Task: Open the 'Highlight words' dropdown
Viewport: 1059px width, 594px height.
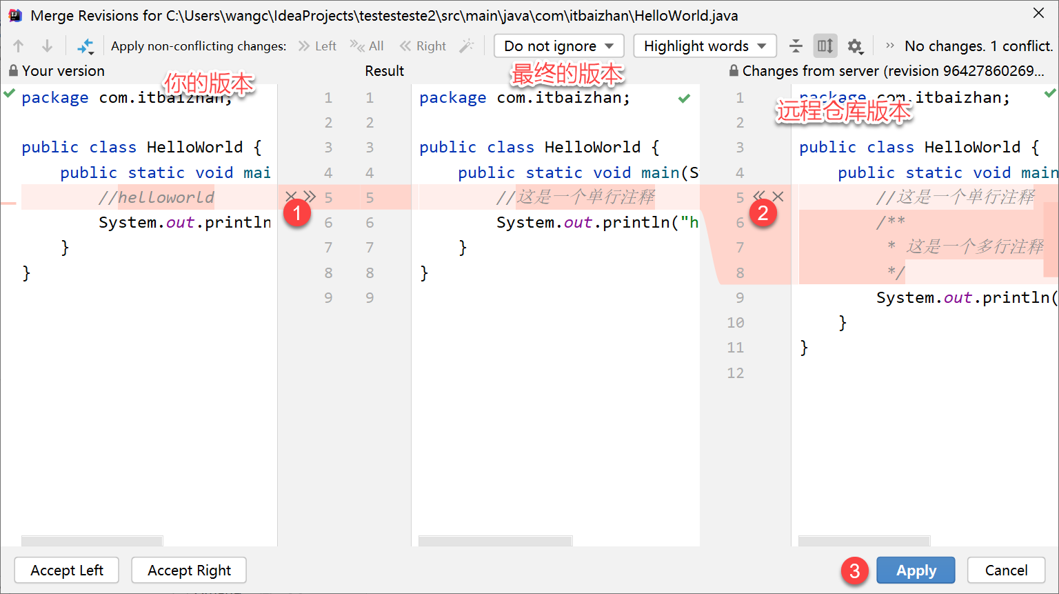Action: pyautogui.click(x=705, y=46)
